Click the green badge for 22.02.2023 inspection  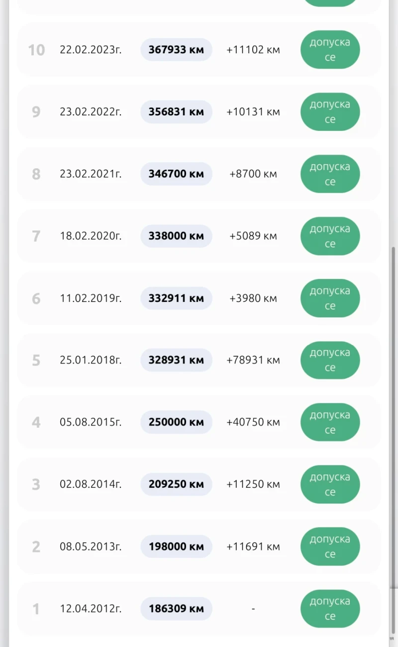[330, 50]
